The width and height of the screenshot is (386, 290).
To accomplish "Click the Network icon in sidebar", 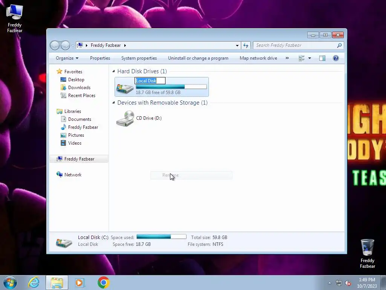I will coord(59,174).
